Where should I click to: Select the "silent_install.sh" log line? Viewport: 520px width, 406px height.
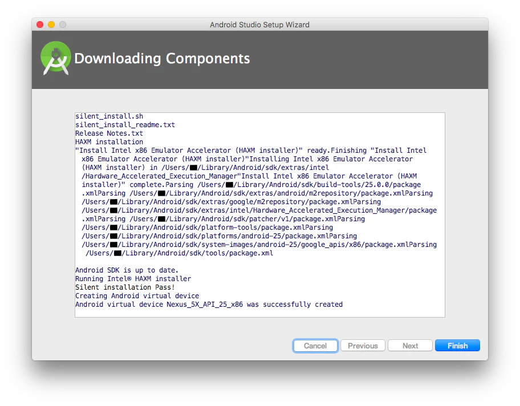[109, 116]
